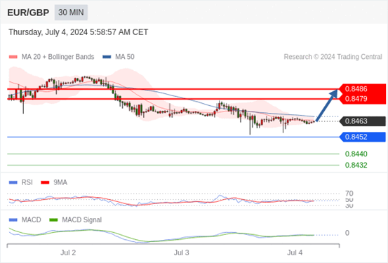
Task: Click the green MACD Signal legend marker
Action: point(53,220)
